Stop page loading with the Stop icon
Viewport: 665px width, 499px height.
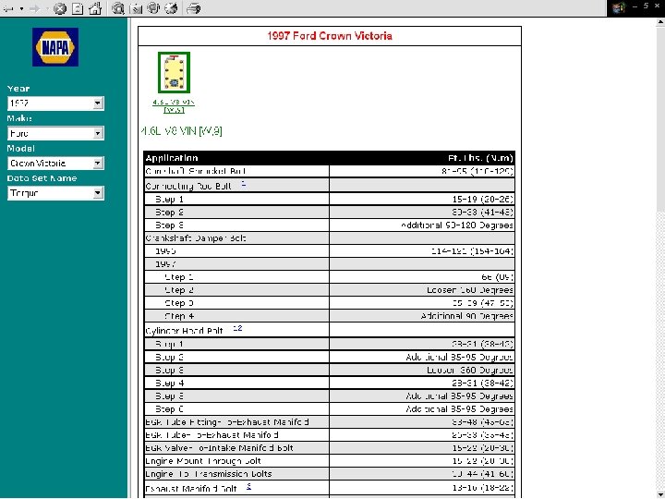click(59, 8)
